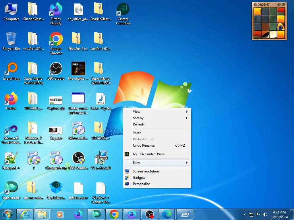
Task: Open the unzipped ShaderGlass folder on desktop
Action: 33,11
